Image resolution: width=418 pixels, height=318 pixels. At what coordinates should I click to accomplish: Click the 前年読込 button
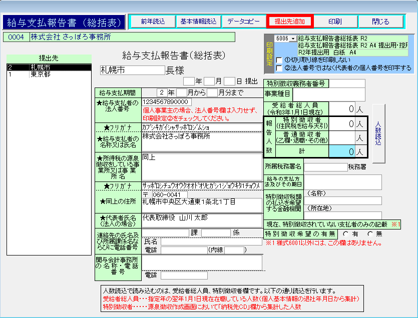click(153, 21)
